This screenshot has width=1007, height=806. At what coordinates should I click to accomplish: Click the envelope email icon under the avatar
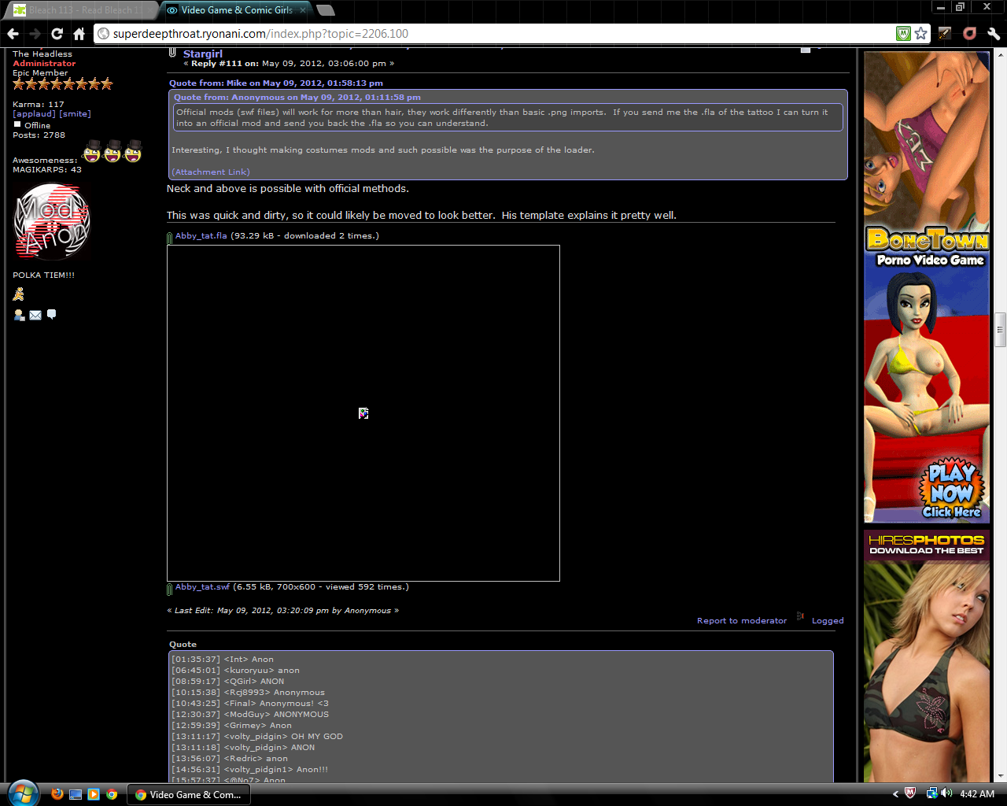(x=35, y=315)
